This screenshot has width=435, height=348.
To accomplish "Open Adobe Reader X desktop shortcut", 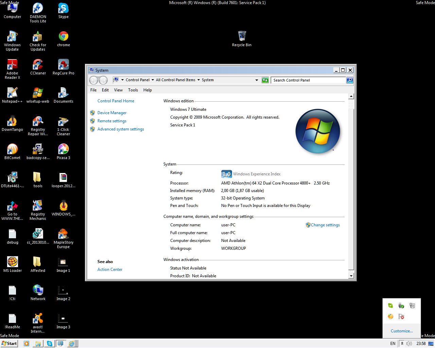I will pos(12,69).
